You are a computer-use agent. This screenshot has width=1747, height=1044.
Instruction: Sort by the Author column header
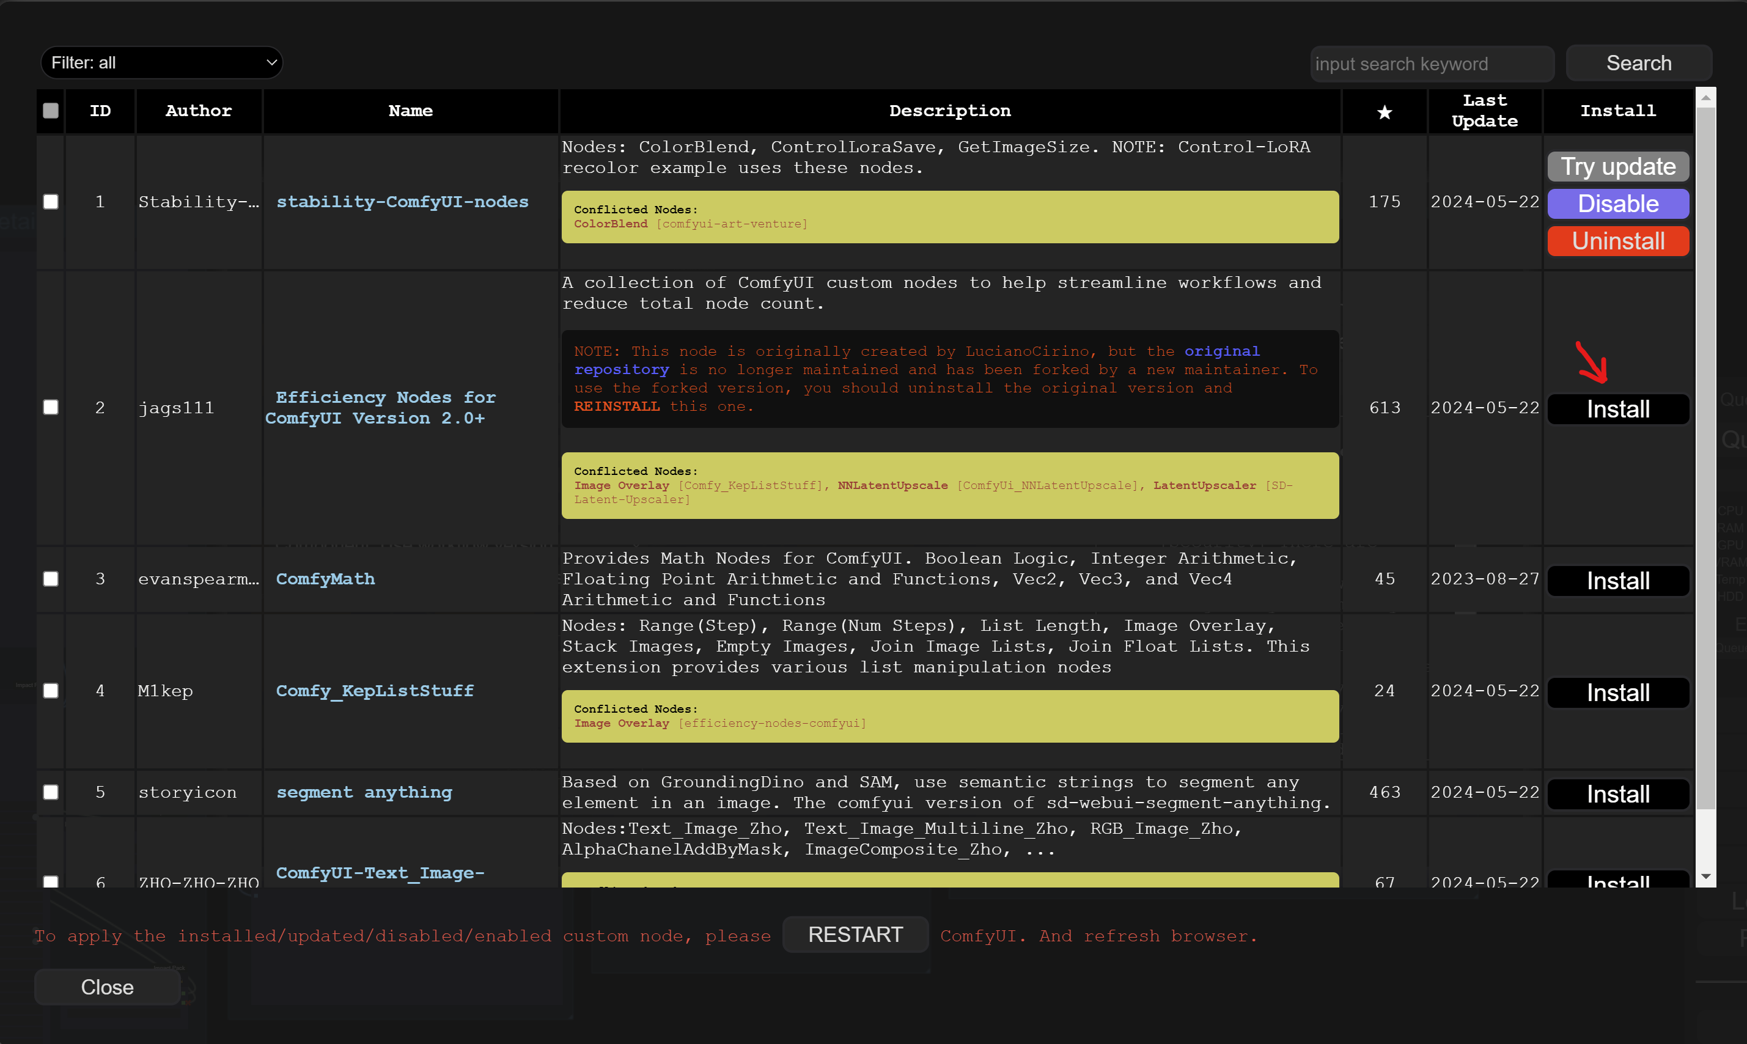[x=199, y=111]
